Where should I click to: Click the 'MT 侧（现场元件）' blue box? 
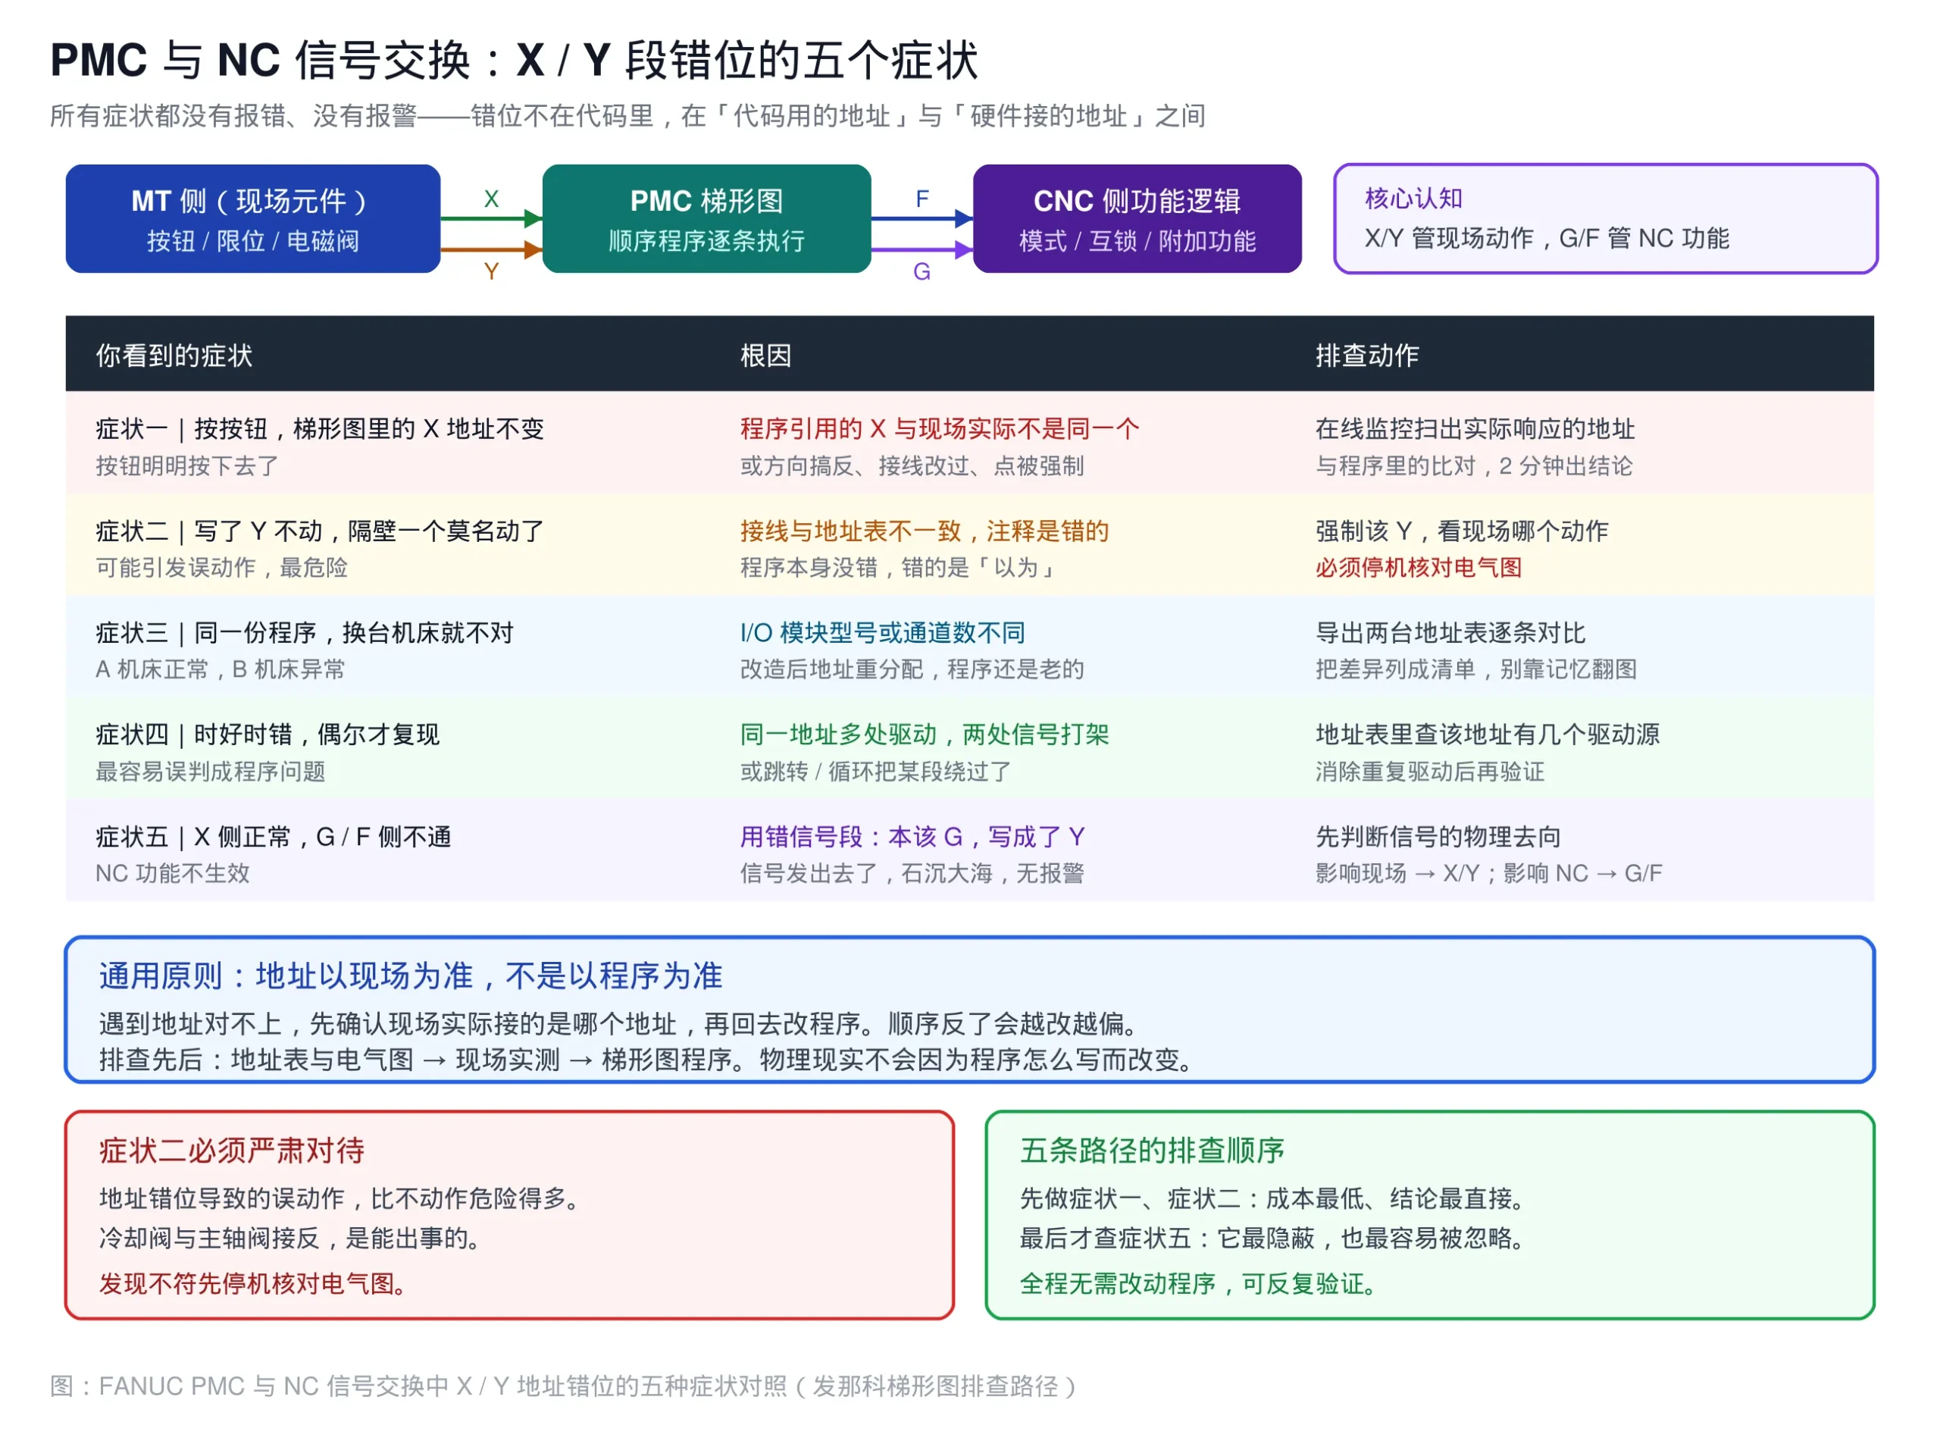pos(252,218)
